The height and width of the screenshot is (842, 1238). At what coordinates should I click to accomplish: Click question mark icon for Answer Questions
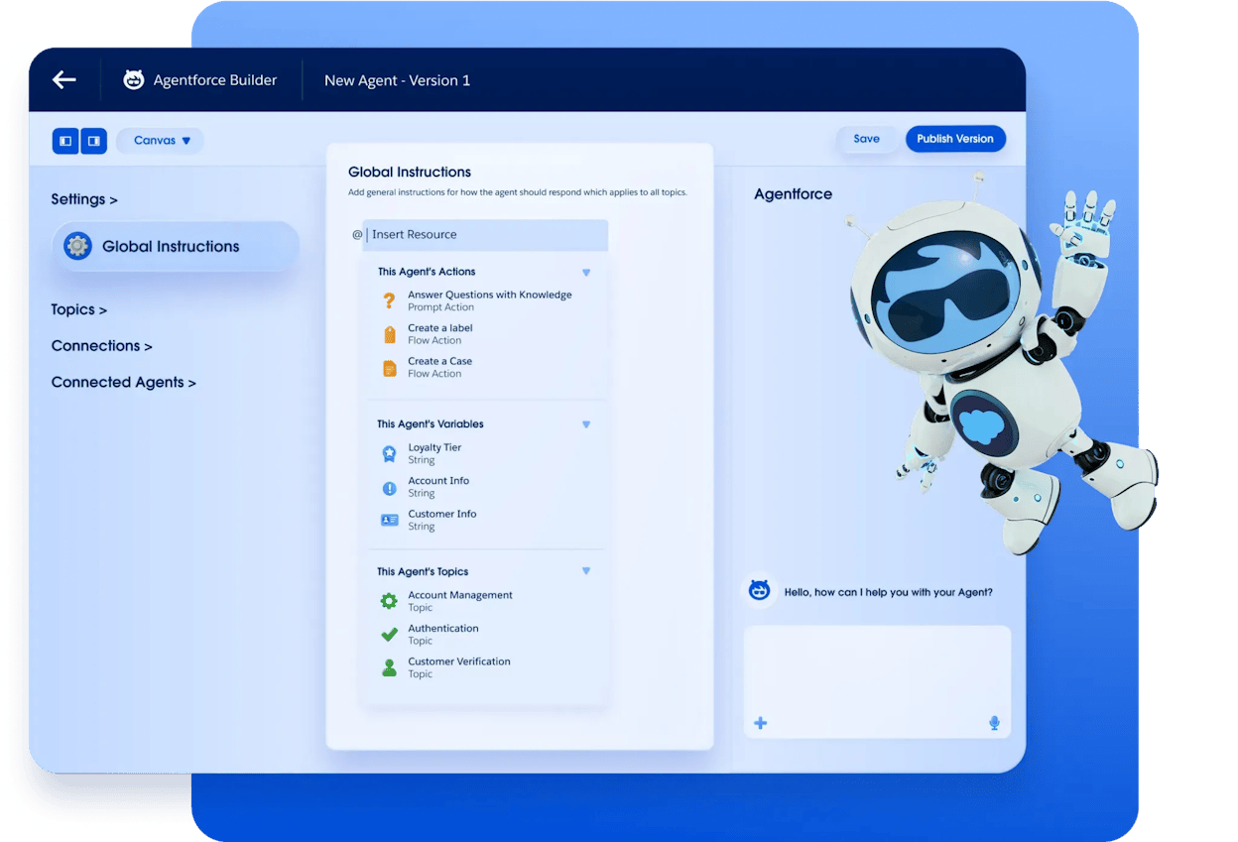click(x=389, y=301)
